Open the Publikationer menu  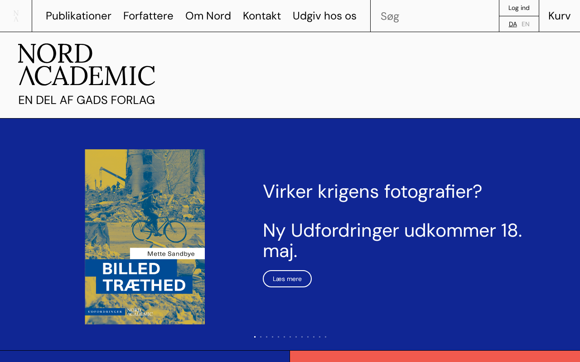point(78,16)
